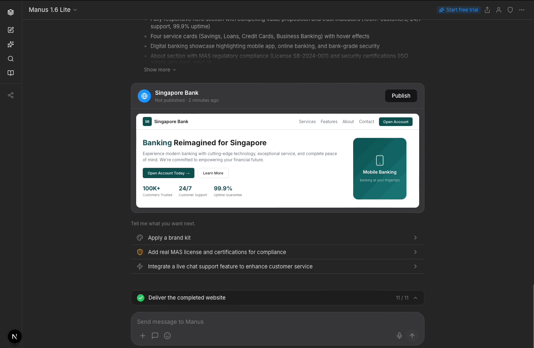Open the emoji smiley icon

pyautogui.click(x=167, y=336)
